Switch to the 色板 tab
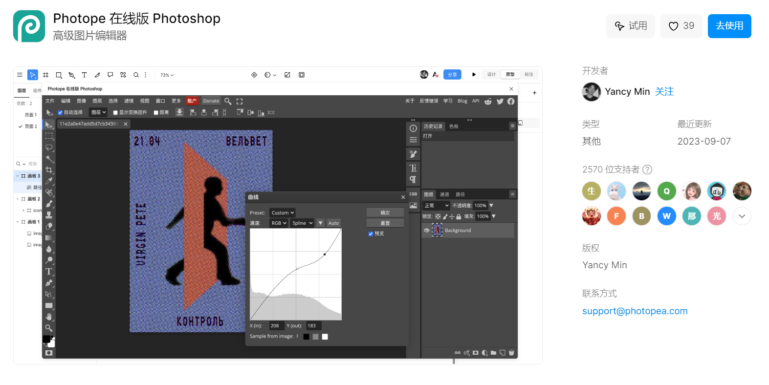The height and width of the screenshot is (385, 769). pos(454,126)
